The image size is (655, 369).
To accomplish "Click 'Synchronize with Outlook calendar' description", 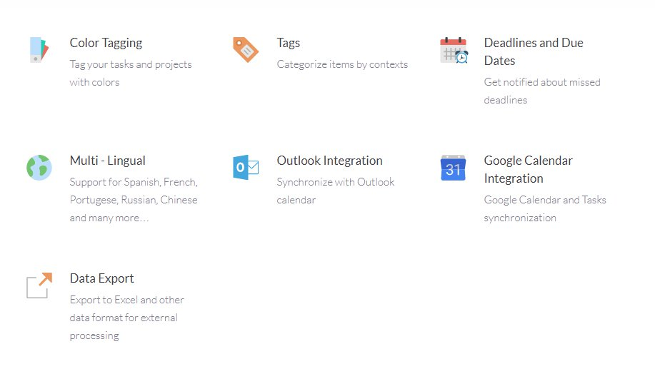I will tap(336, 191).
